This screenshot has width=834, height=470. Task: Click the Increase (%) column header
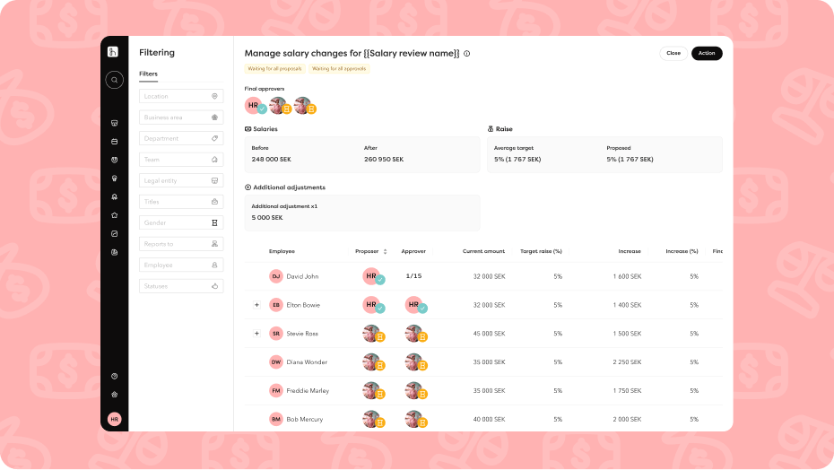point(682,251)
